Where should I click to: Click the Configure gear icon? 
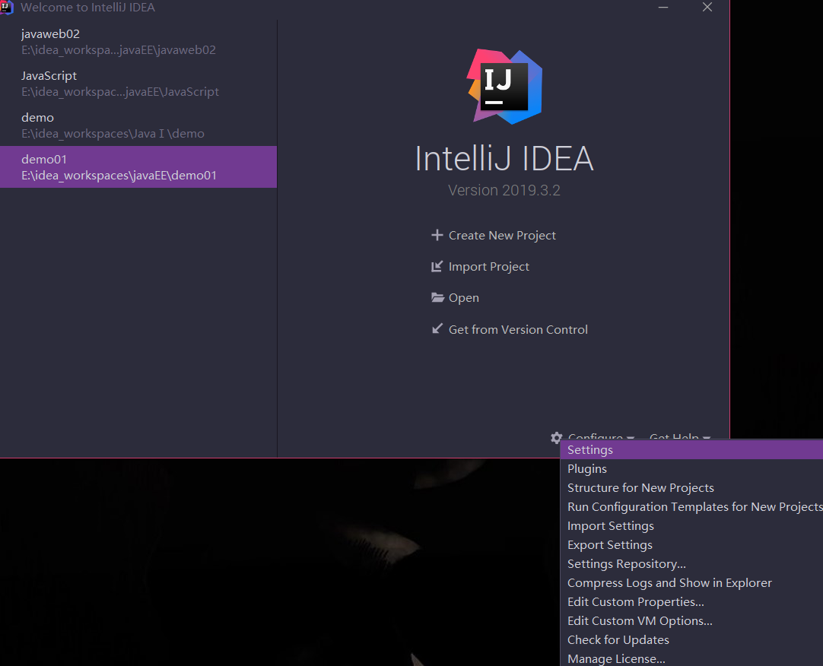556,437
